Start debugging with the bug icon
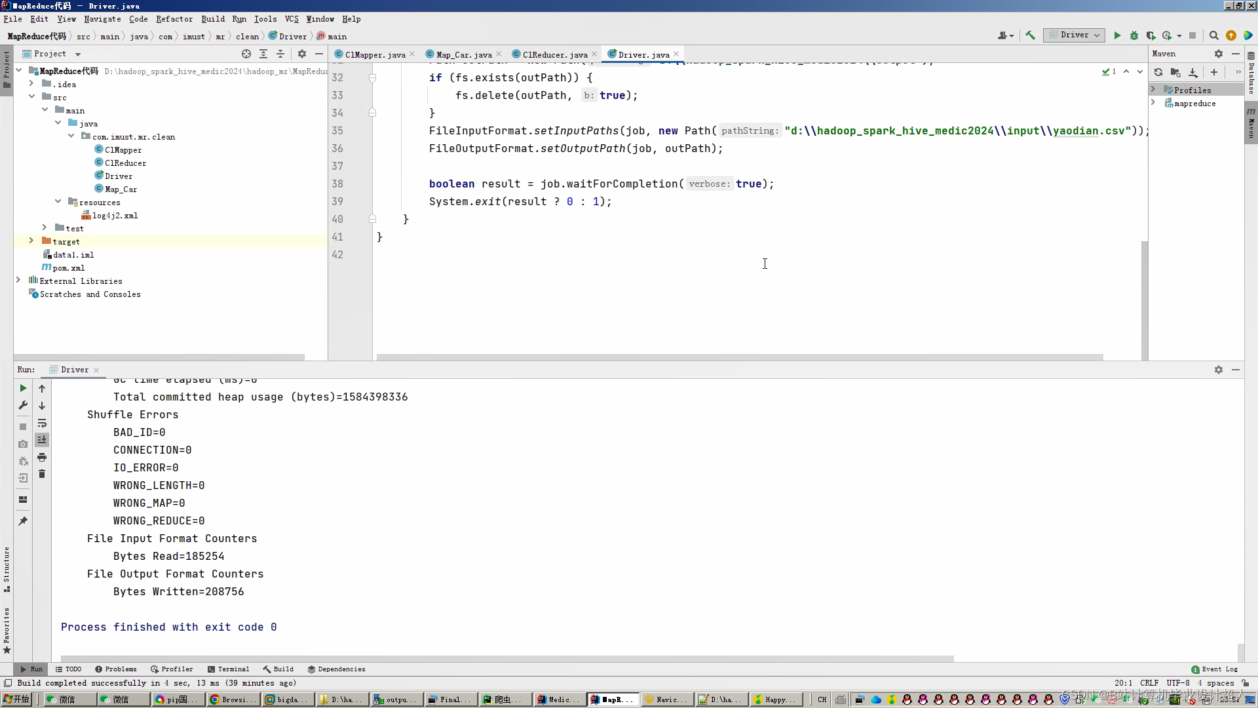This screenshot has width=1258, height=708. (x=1134, y=35)
